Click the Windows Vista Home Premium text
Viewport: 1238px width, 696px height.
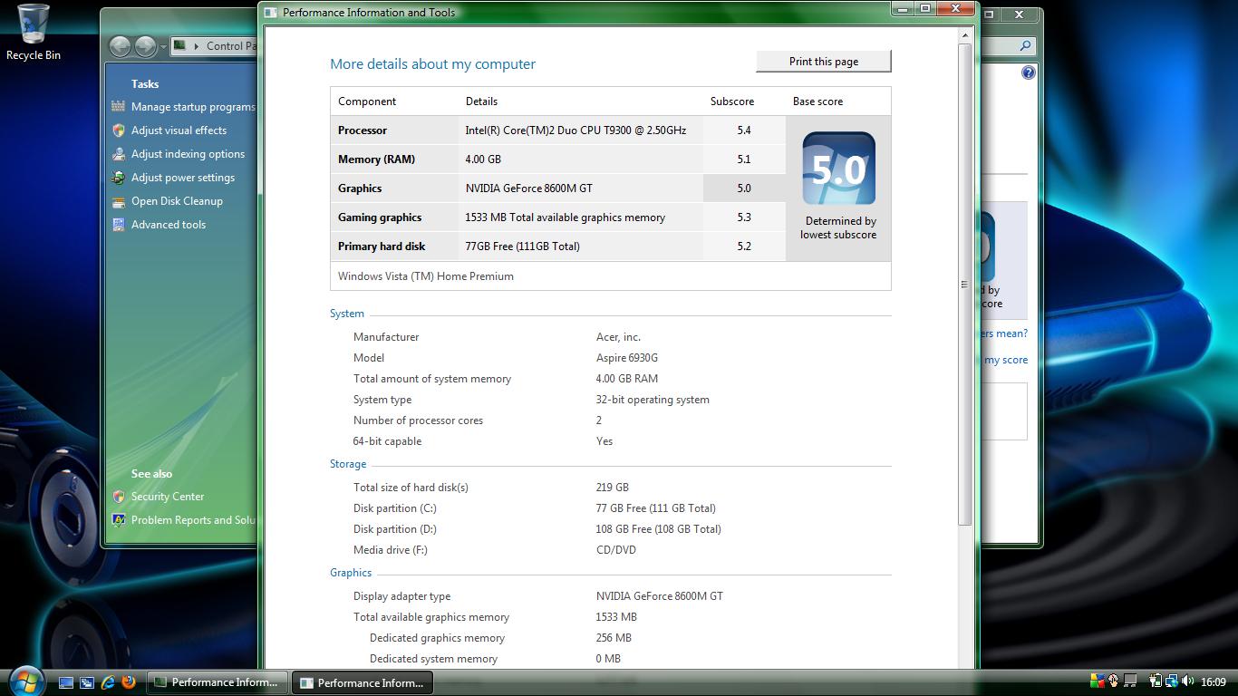click(426, 276)
